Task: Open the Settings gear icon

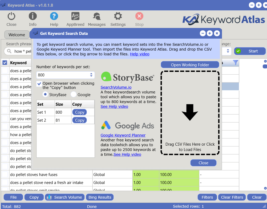Action: [118, 16]
